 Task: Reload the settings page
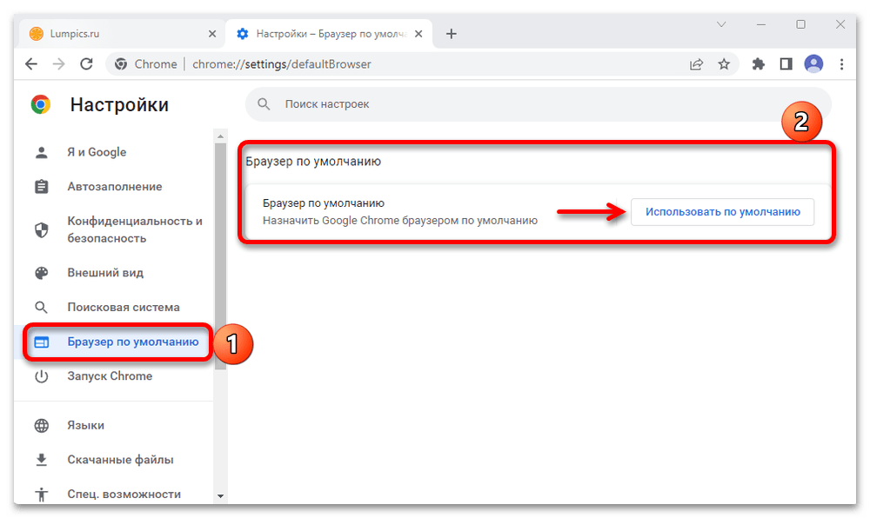pyautogui.click(x=86, y=64)
